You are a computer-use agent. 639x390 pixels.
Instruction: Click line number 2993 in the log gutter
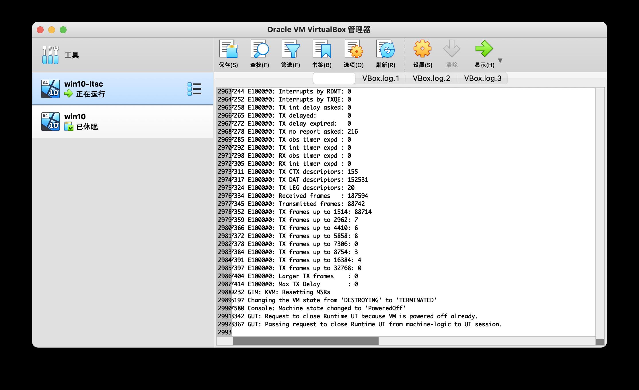tap(225, 332)
